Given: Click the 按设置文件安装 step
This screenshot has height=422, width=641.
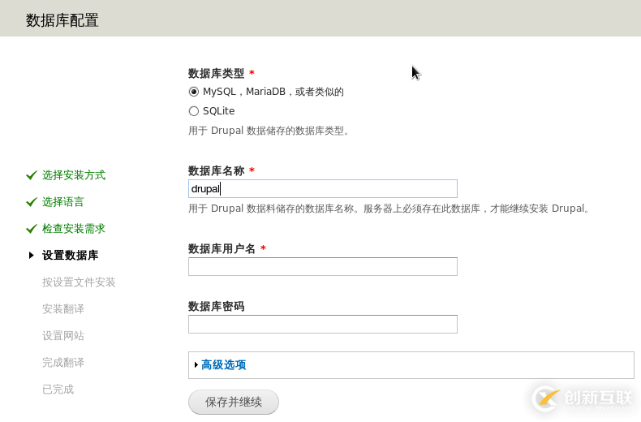Looking at the screenshot, I should pyautogui.click(x=79, y=282).
